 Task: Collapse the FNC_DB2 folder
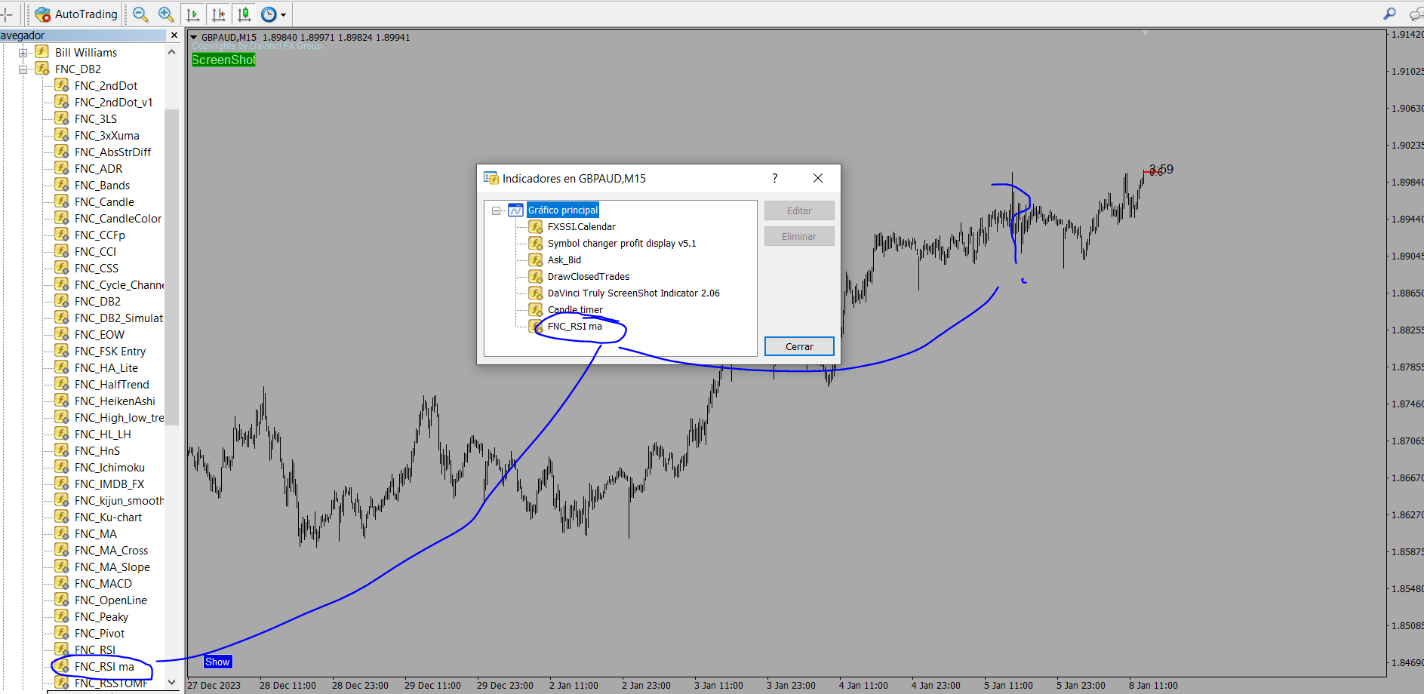tap(23, 69)
